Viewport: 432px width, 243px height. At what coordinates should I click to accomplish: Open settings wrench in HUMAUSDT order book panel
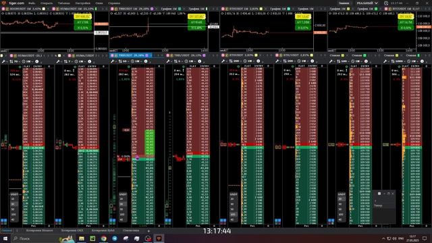(x=3, y=61)
